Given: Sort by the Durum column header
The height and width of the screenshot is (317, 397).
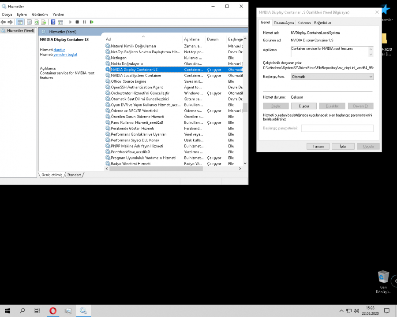Looking at the screenshot, I should click(215, 39).
